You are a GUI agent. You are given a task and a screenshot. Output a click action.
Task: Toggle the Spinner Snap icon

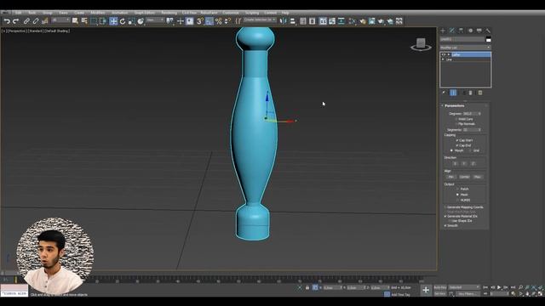(x=227, y=21)
